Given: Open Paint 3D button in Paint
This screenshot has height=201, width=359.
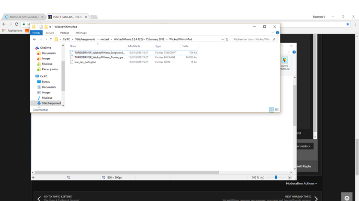Looking at the screenshot, I should point(285,63).
